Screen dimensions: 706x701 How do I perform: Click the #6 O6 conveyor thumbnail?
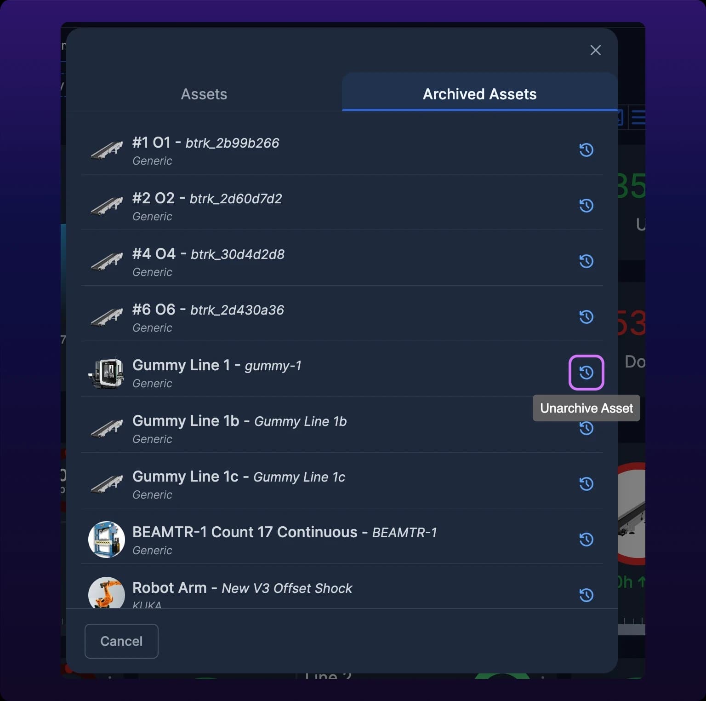107,317
